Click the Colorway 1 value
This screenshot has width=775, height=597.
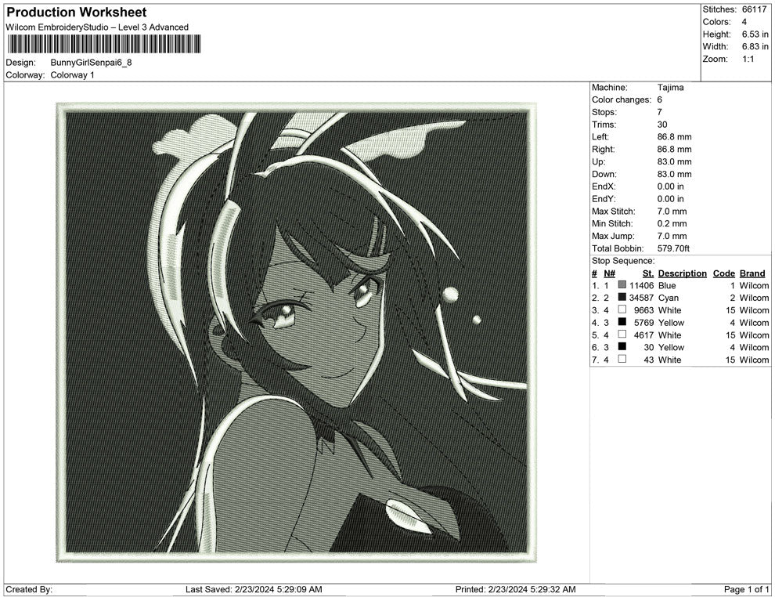coord(72,75)
